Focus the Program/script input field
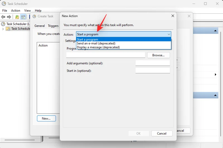The image size is (223, 148). [x=106, y=55]
